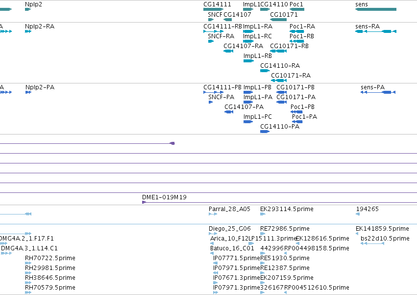This screenshot has width=417, height=295.
Task: Select the IP07671.3prime EST label
Action: [236, 278]
